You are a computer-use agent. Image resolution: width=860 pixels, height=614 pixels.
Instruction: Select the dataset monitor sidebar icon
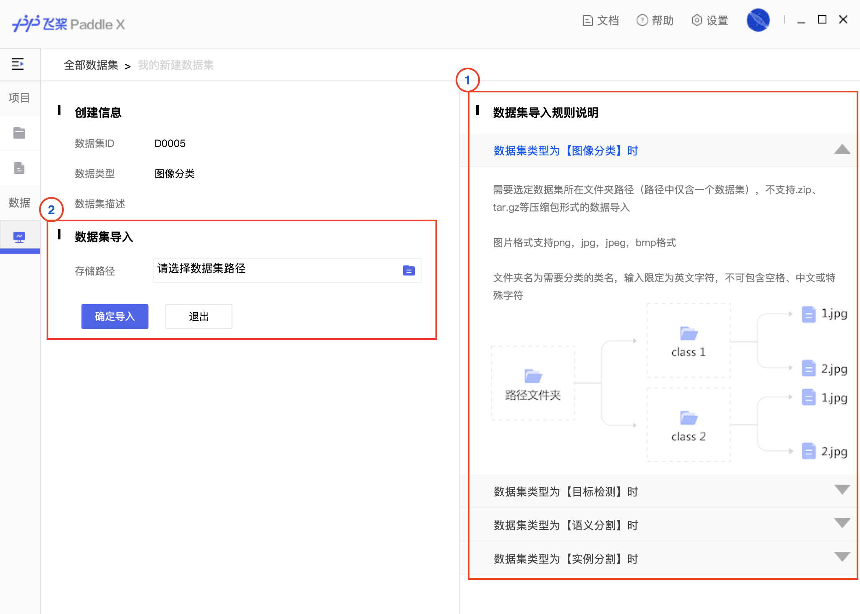click(x=19, y=237)
